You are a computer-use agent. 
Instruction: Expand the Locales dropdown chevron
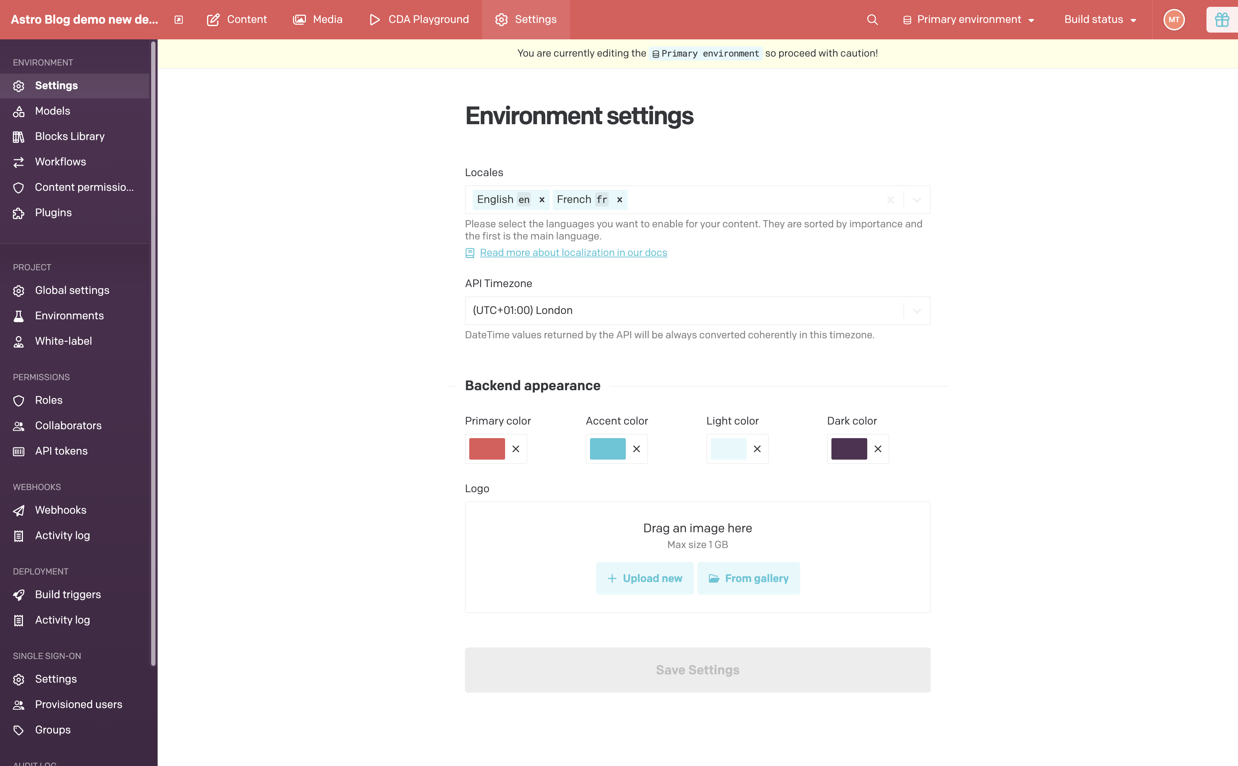tap(917, 200)
